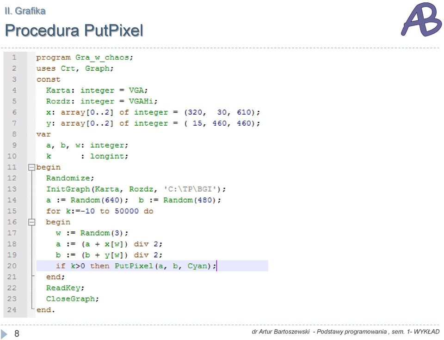Click the y array declaration with 15, 460, 460

point(153,124)
